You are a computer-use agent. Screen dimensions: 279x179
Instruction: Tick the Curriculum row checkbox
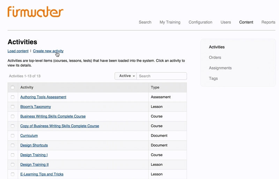pyautogui.click(x=13, y=136)
